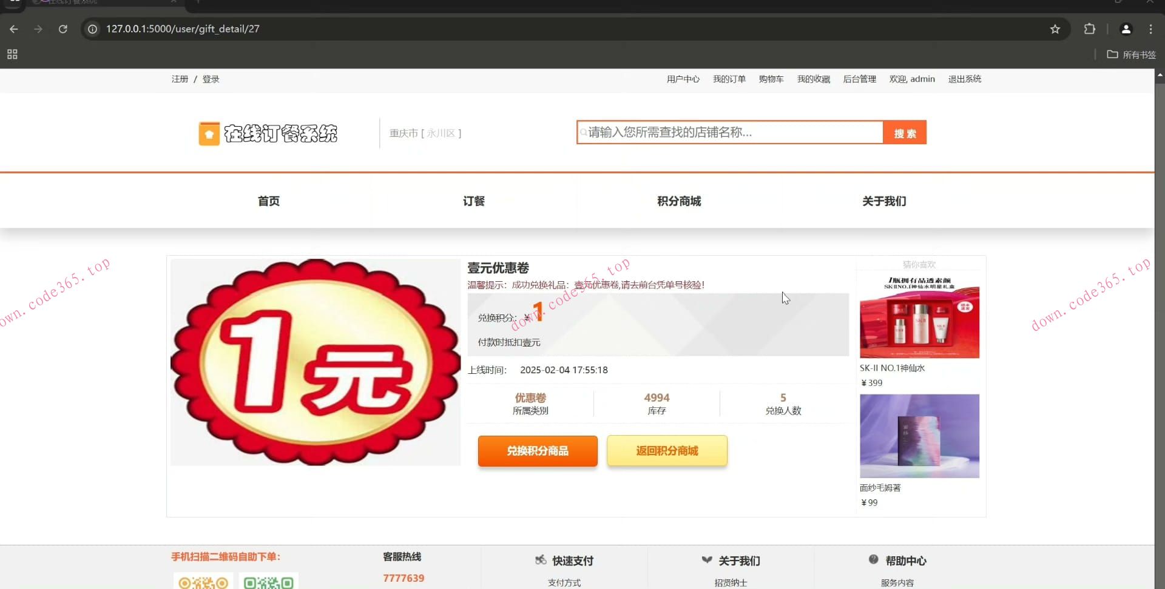Switch to the 订餐 tab
The width and height of the screenshot is (1165, 589).
[x=474, y=201]
